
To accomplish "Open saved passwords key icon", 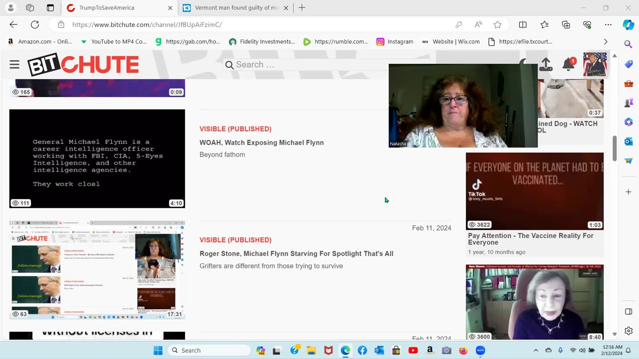I will [459, 24].
